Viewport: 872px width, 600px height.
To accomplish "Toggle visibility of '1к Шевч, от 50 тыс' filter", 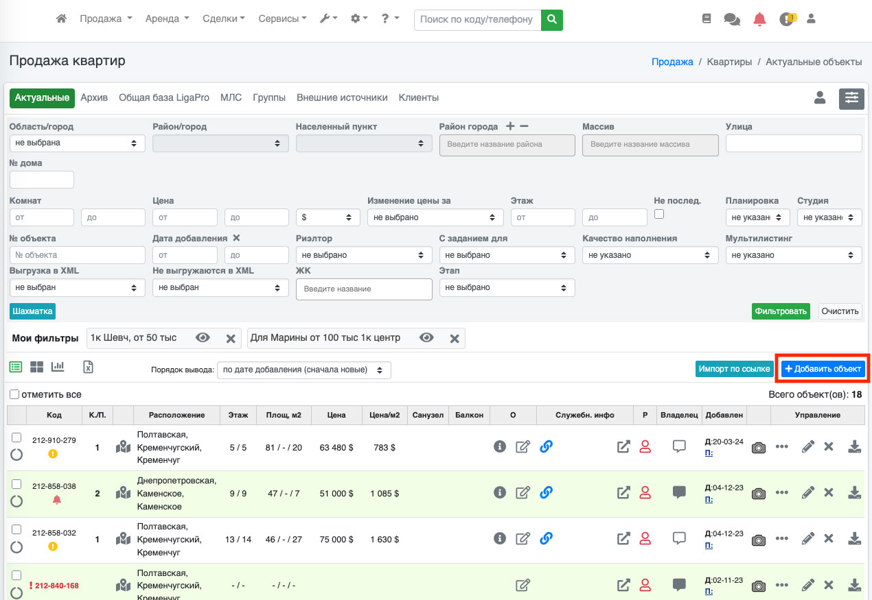I will point(203,338).
